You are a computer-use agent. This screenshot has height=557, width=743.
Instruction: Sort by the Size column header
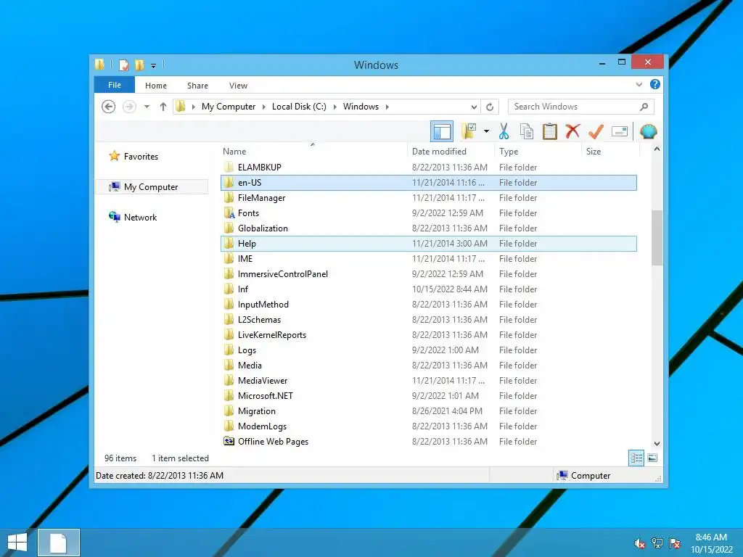pyautogui.click(x=610, y=152)
